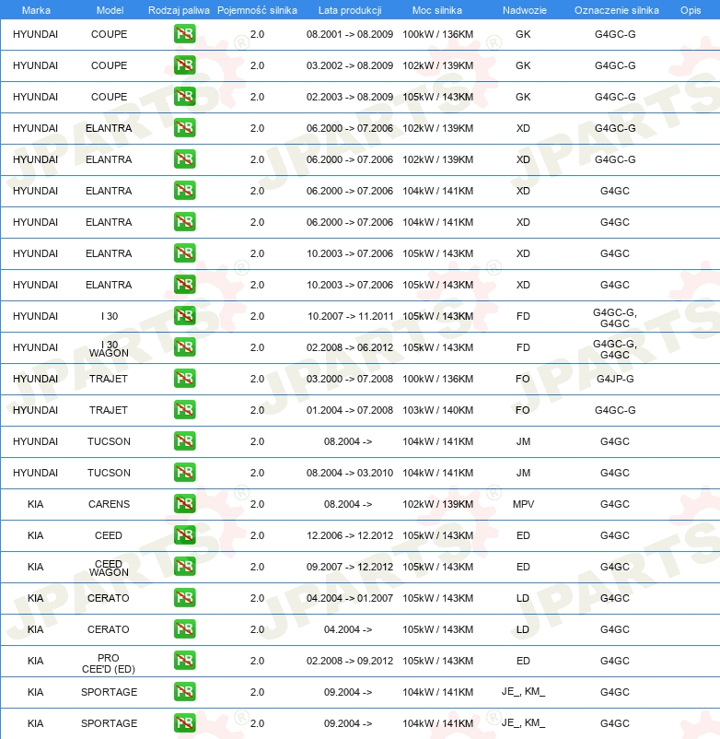
Task: Select the engine code G4JP-G
Action: coord(615,379)
